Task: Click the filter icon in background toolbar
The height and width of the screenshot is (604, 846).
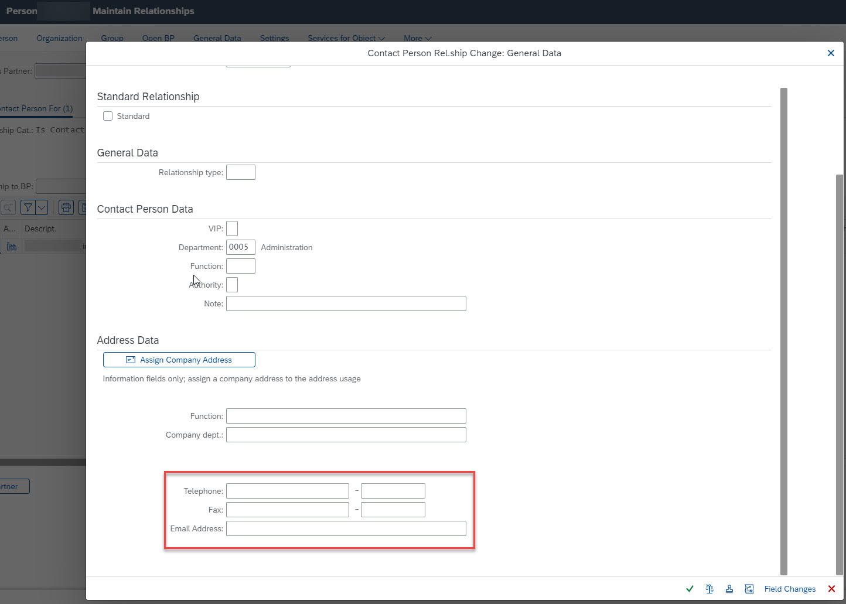Action: [28, 207]
